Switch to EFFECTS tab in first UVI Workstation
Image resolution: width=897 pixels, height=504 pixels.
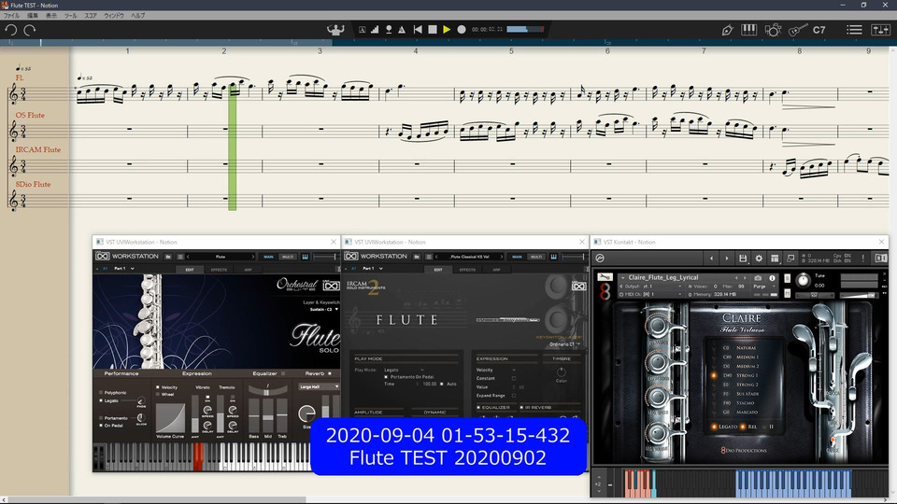point(219,269)
